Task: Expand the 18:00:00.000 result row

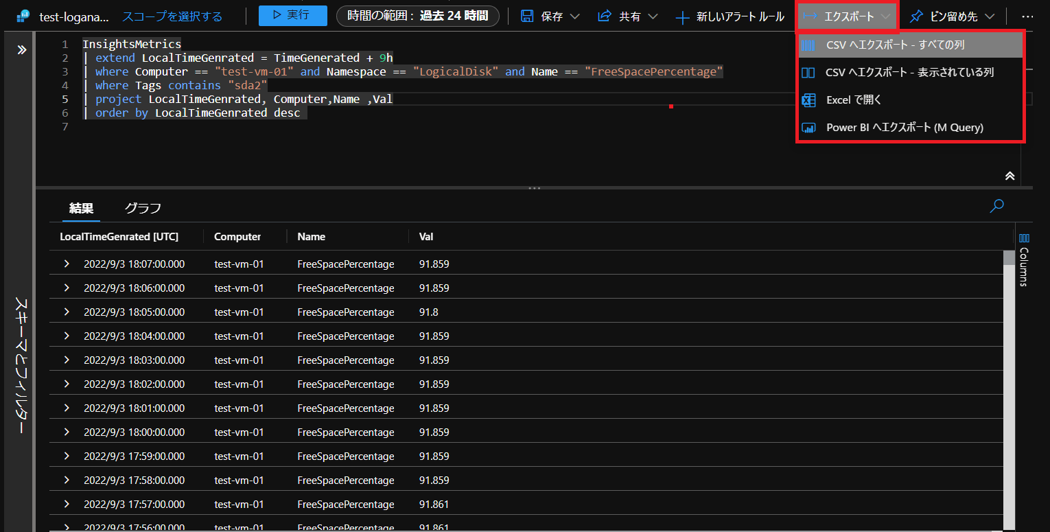Action: coord(67,432)
